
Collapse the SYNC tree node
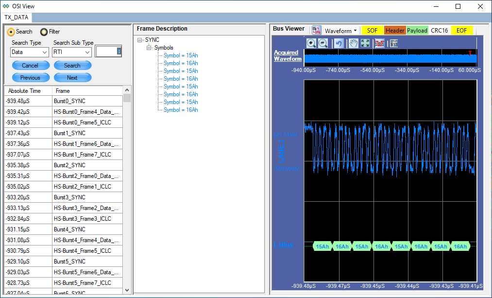tap(140, 40)
